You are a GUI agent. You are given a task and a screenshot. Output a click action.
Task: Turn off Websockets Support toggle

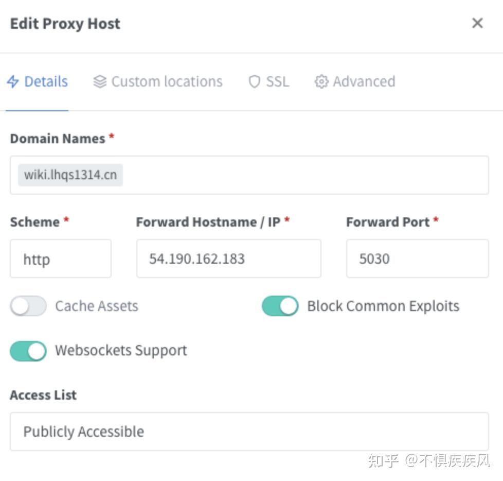click(28, 351)
